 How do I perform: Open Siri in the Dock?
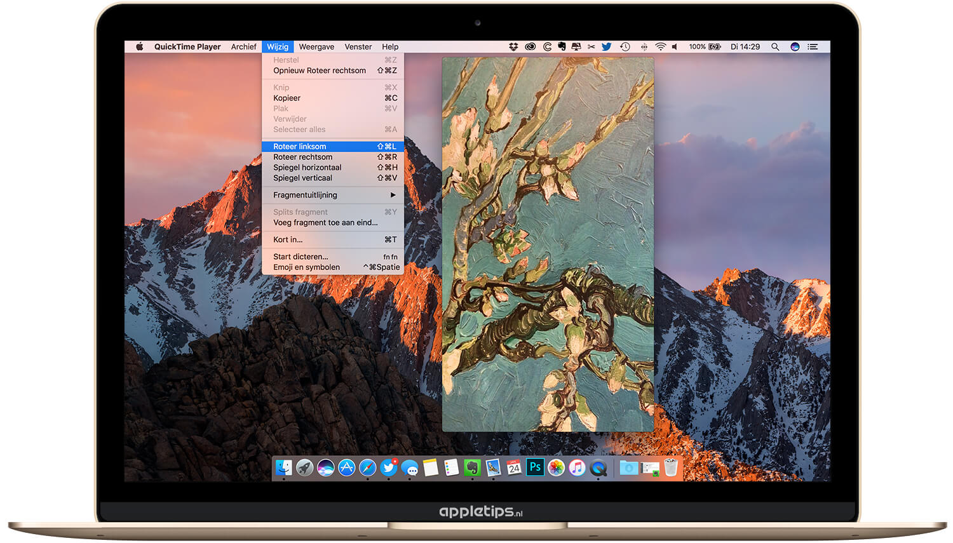click(326, 468)
